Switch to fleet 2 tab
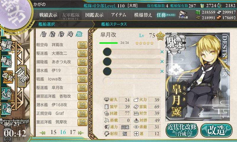 [52, 34]
